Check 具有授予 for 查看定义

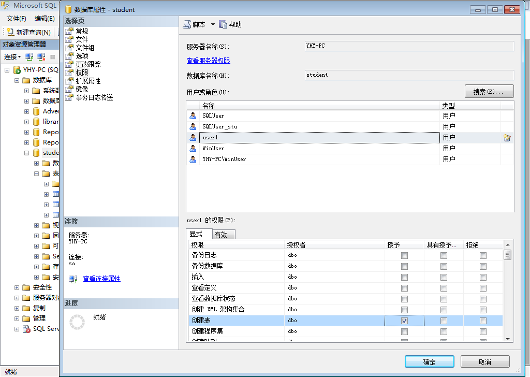[444, 288]
